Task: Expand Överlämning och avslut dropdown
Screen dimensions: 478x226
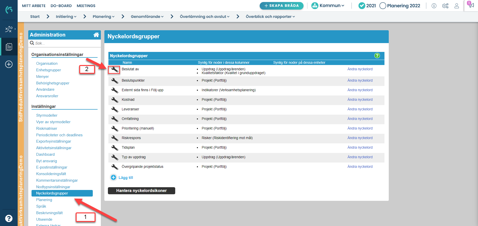Action: (205, 17)
